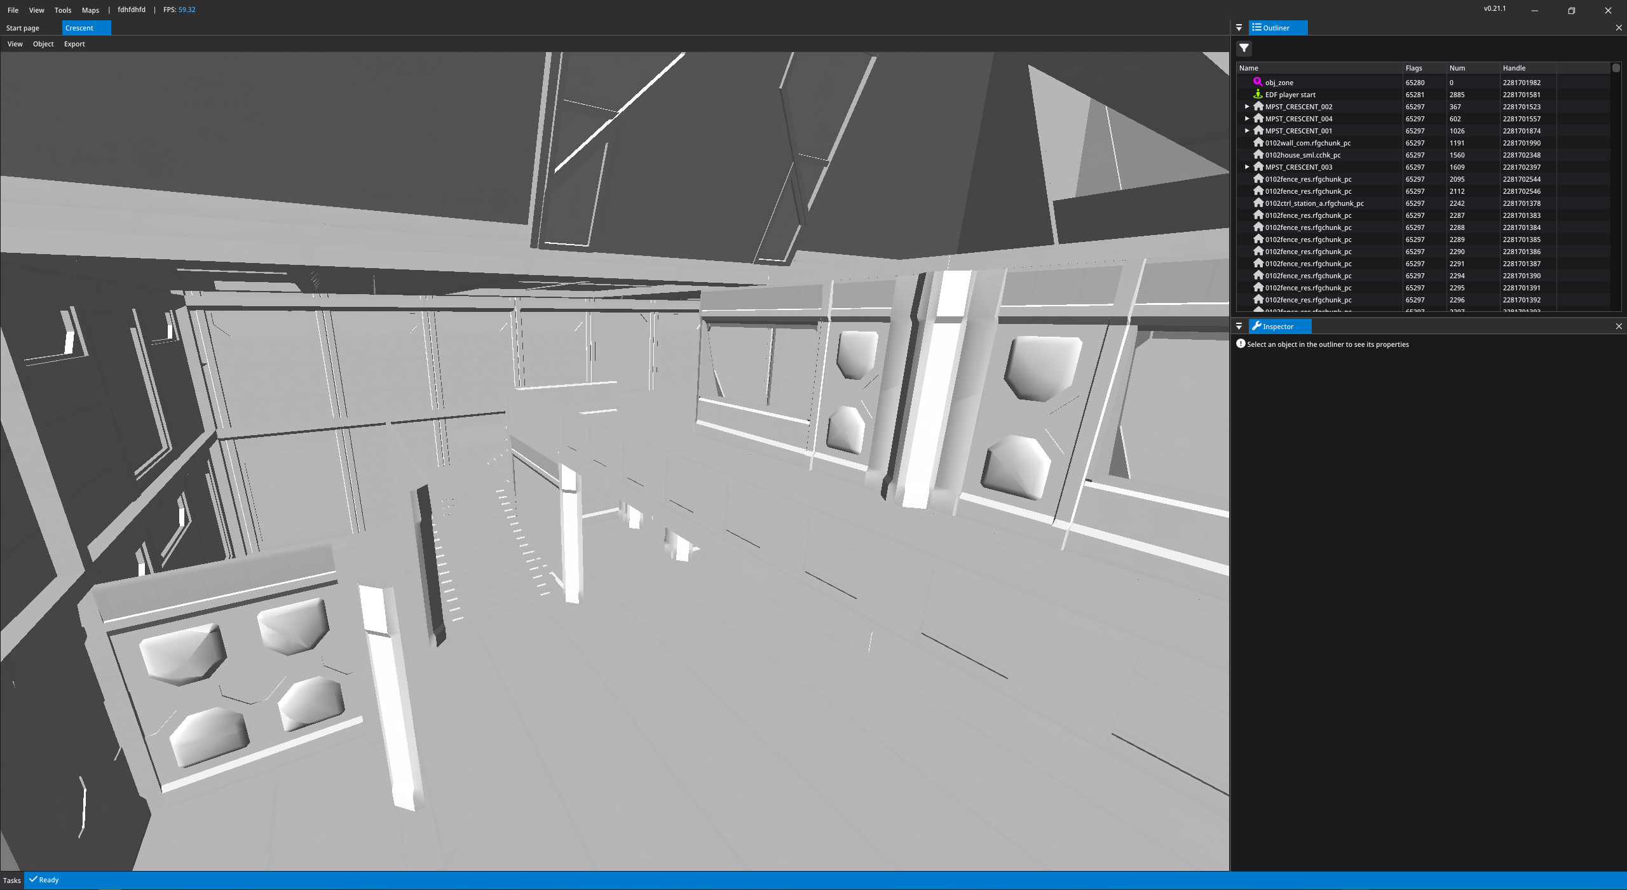Toggle the house icon beside 0102ctrl_station_a.rfgchunk_pc

[x=1259, y=203]
